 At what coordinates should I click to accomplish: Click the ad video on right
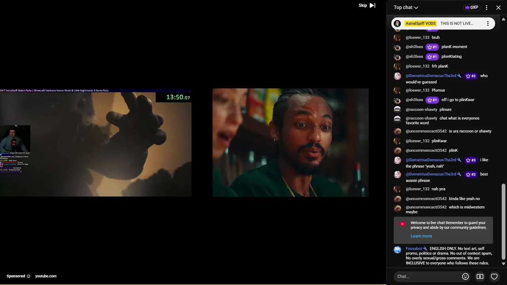click(290, 142)
